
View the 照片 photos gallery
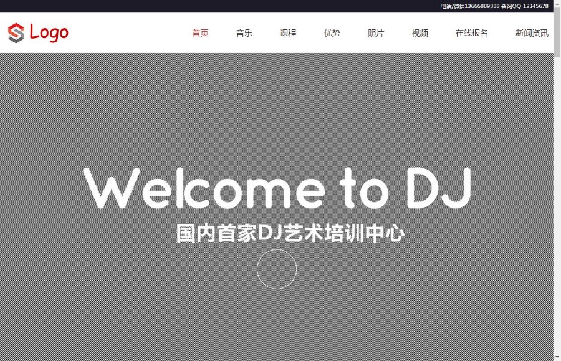click(375, 33)
